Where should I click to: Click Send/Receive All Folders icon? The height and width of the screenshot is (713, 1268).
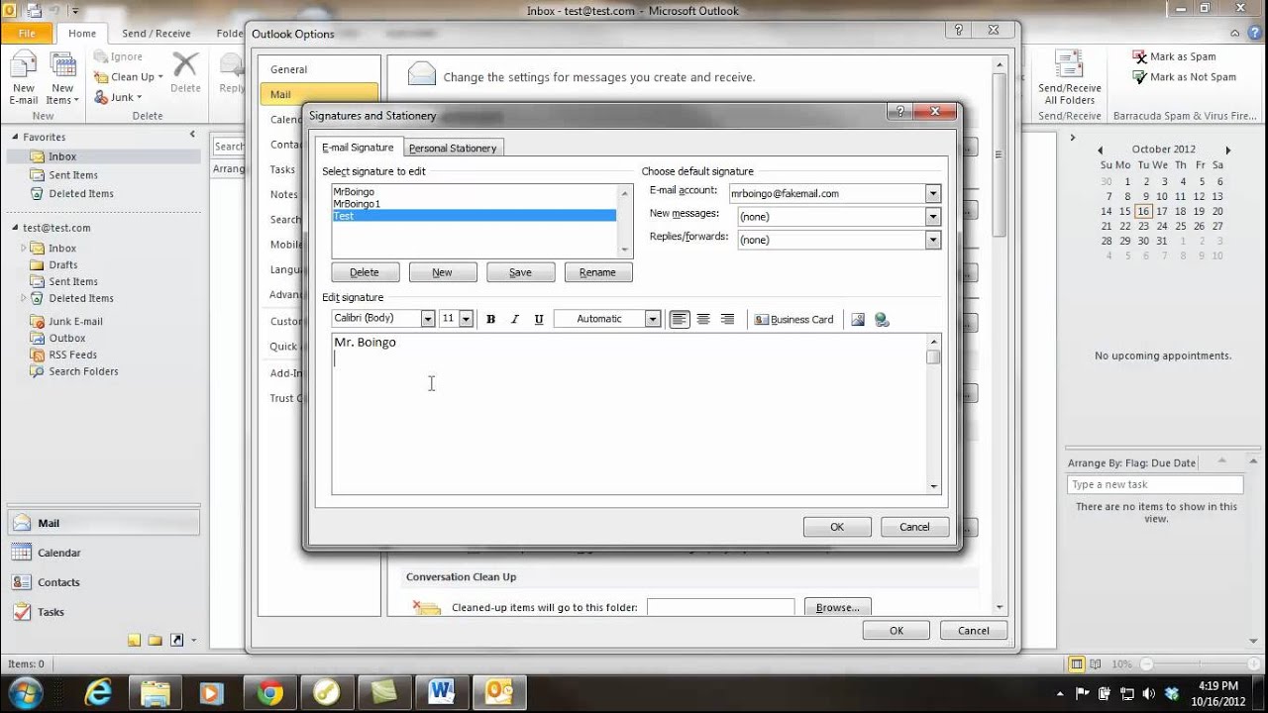tap(1070, 78)
